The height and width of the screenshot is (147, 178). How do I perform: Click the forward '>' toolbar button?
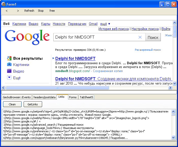18,11
